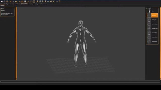The height and width of the screenshot is (90, 161).
Task: Open the Utilities tab
Action: point(41,4)
